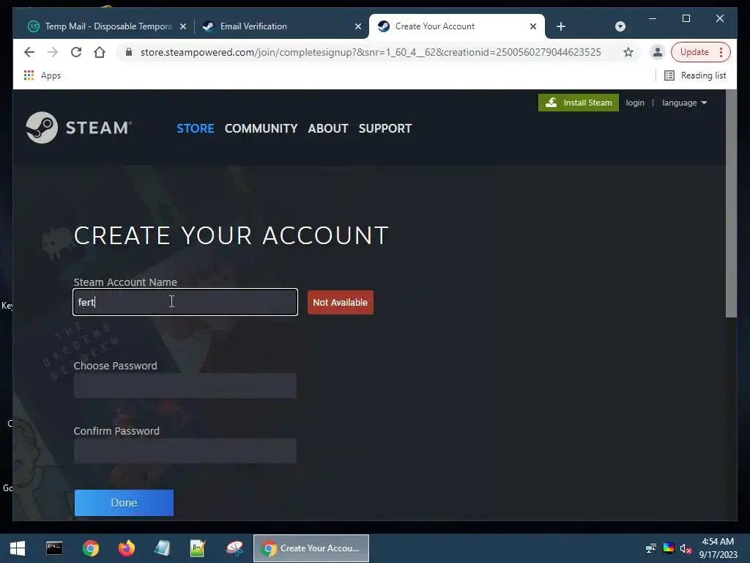Bookmark this page with the star icon
Image resolution: width=750 pixels, height=563 pixels.
click(x=628, y=52)
